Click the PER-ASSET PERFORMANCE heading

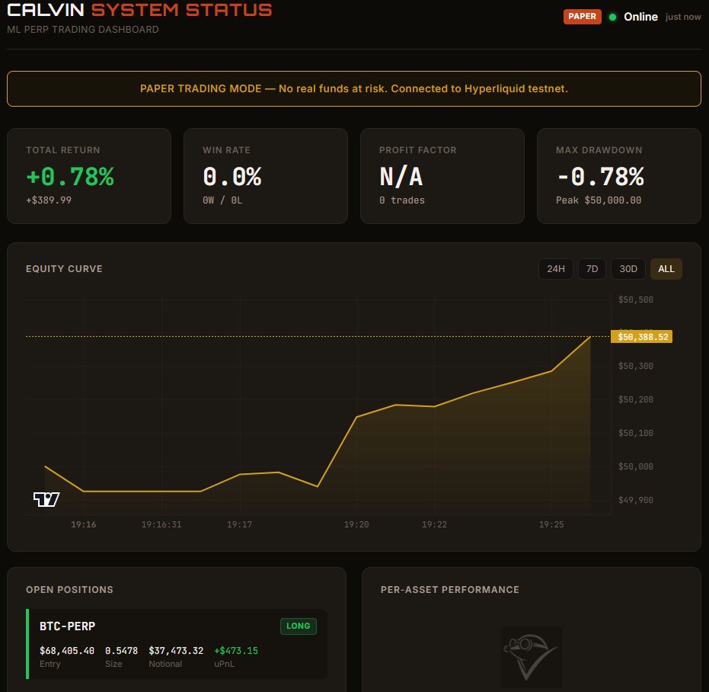[450, 590]
